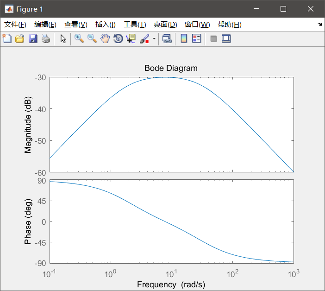This screenshot has width=325, height=291.
Task: Click the Link Plot icon
Action: [x=167, y=39]
